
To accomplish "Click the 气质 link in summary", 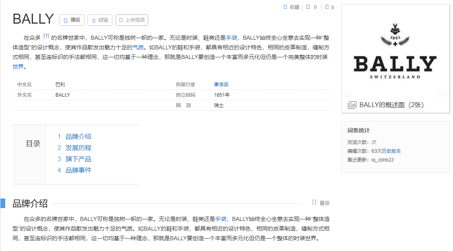I will [x=138, y=47].
